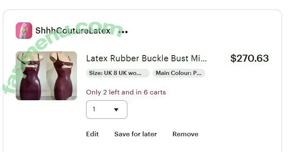Click the right side-view dress in thumbnail
The image size is (299, 152).
click(61, 76)
